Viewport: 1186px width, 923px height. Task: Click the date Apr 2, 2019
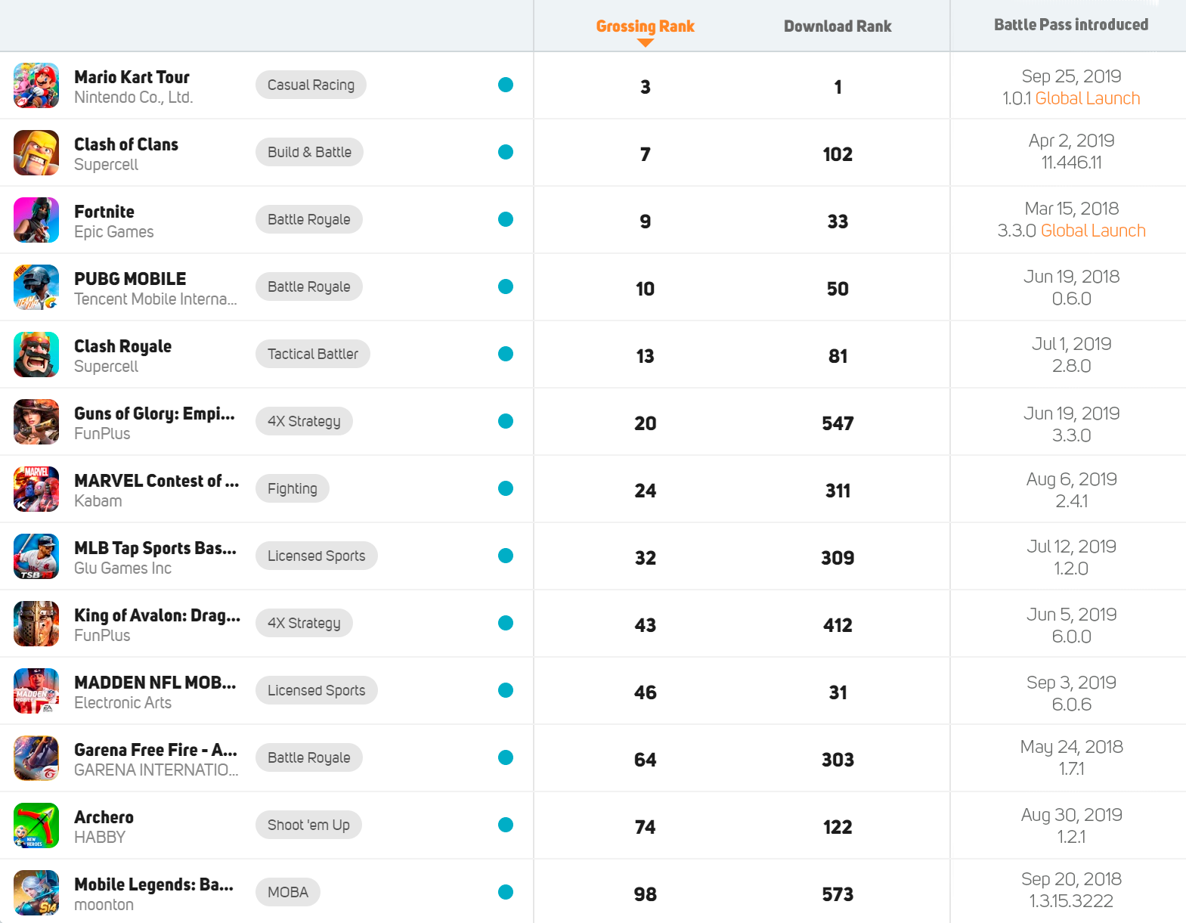tap(1071, 141)
